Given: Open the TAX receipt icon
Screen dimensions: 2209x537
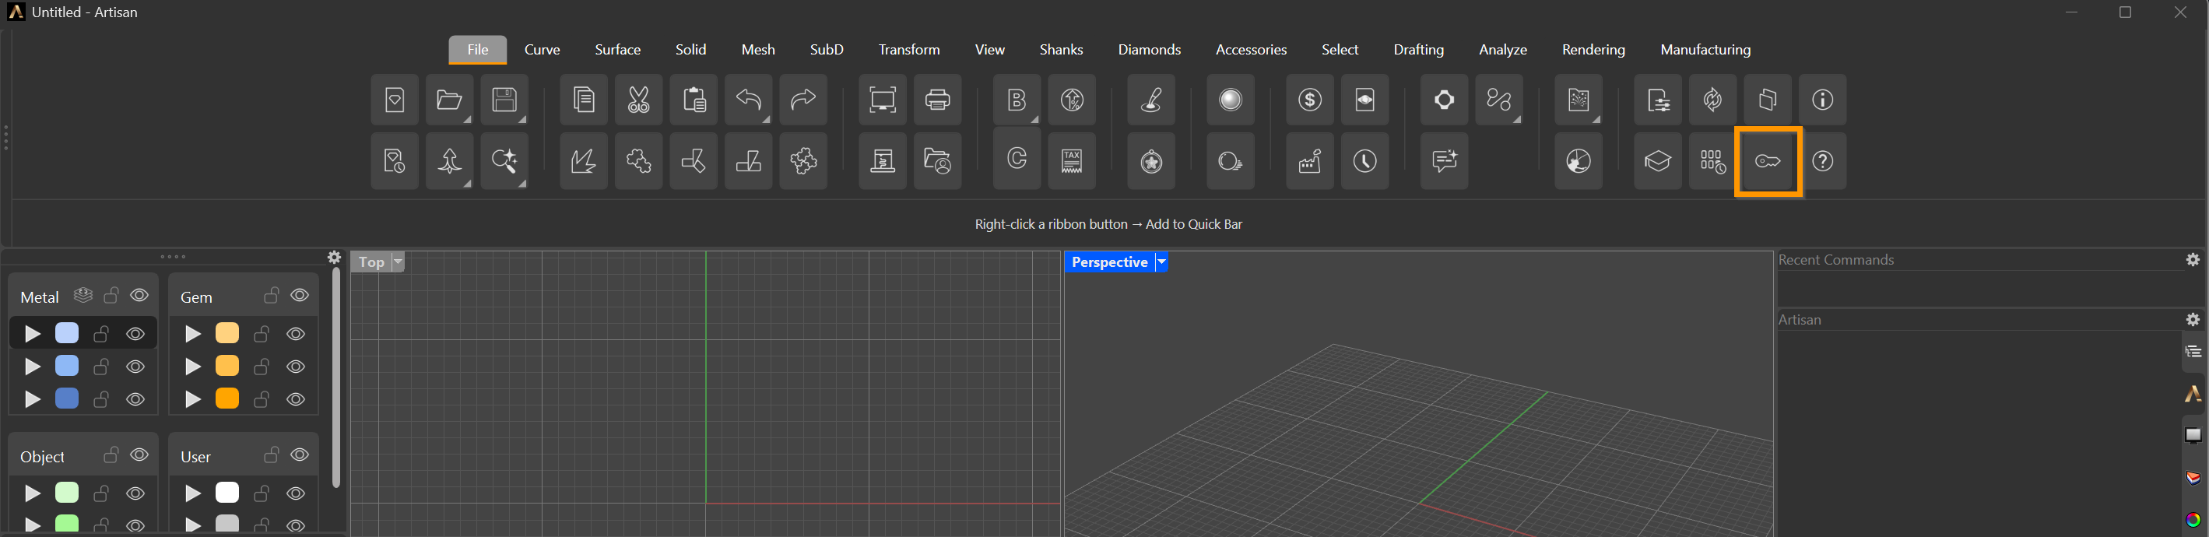Looking at the screenshot, I should (x=1072, y=161).
